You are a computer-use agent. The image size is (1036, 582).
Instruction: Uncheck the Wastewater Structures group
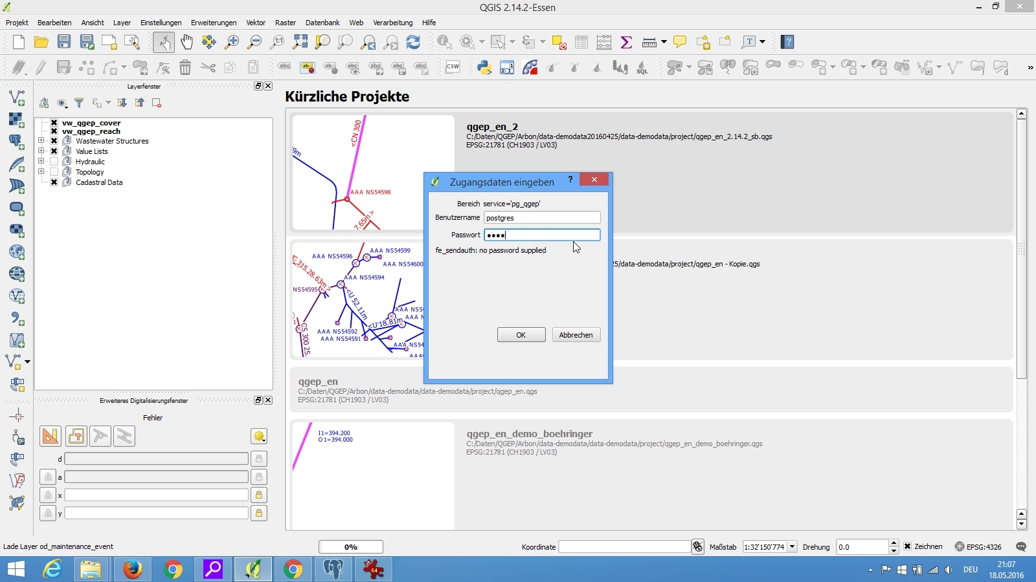pyautogui.click(x=54, y=141)
